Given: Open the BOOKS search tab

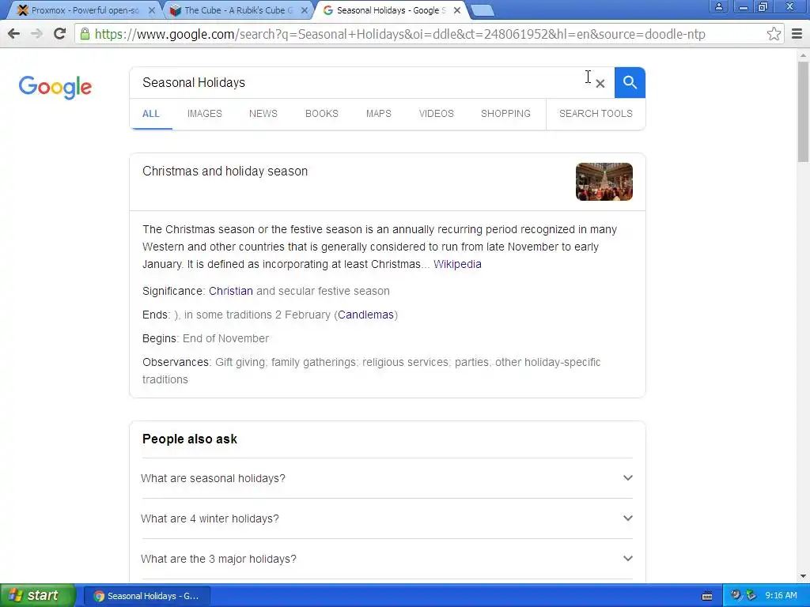Looking at the screenshot, I should (x=322, y=114).
